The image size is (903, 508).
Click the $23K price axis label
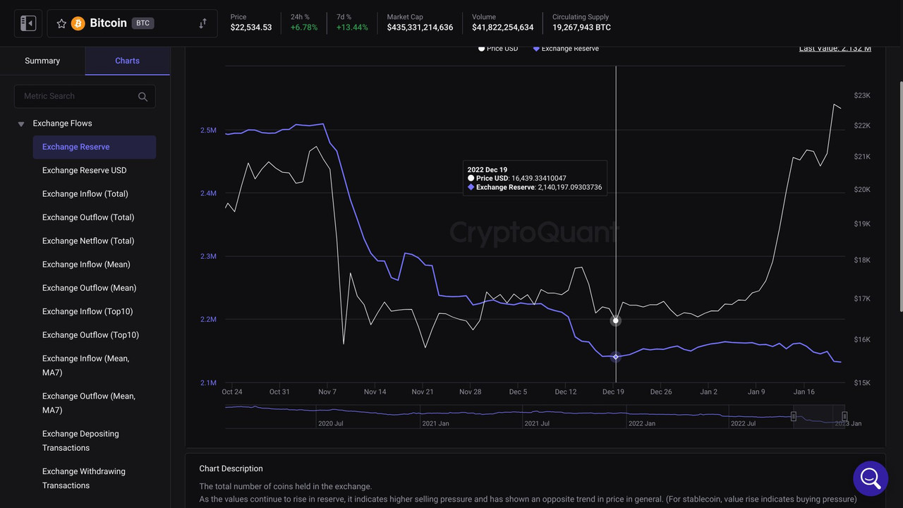862,95
